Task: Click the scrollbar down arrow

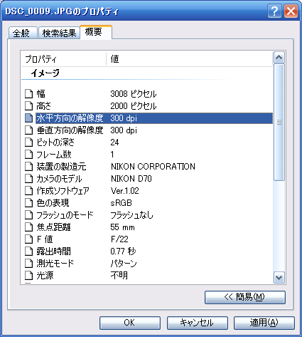Action: pos(279,277)
